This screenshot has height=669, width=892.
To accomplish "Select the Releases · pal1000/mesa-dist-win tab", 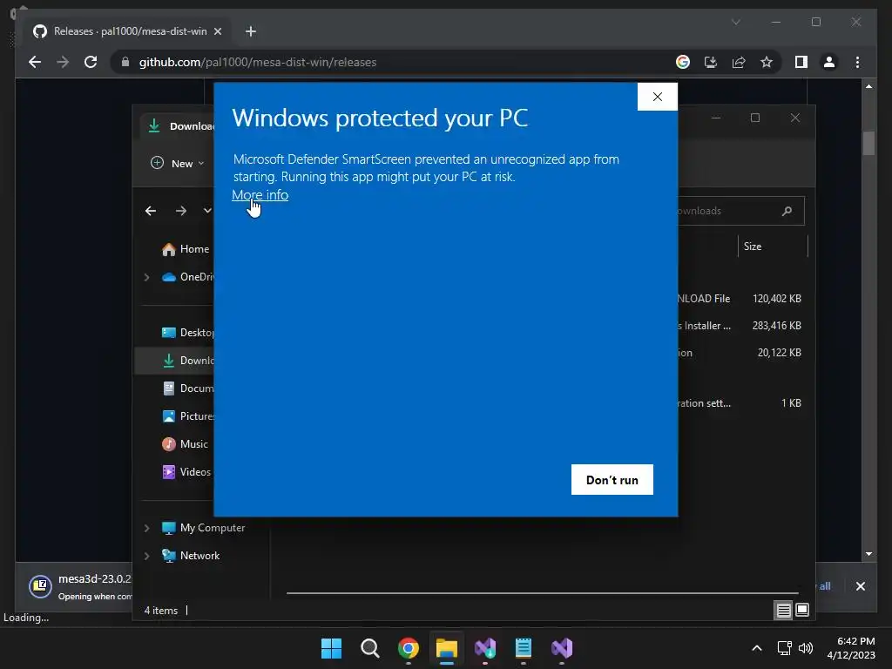I will (x=128, y=31).
